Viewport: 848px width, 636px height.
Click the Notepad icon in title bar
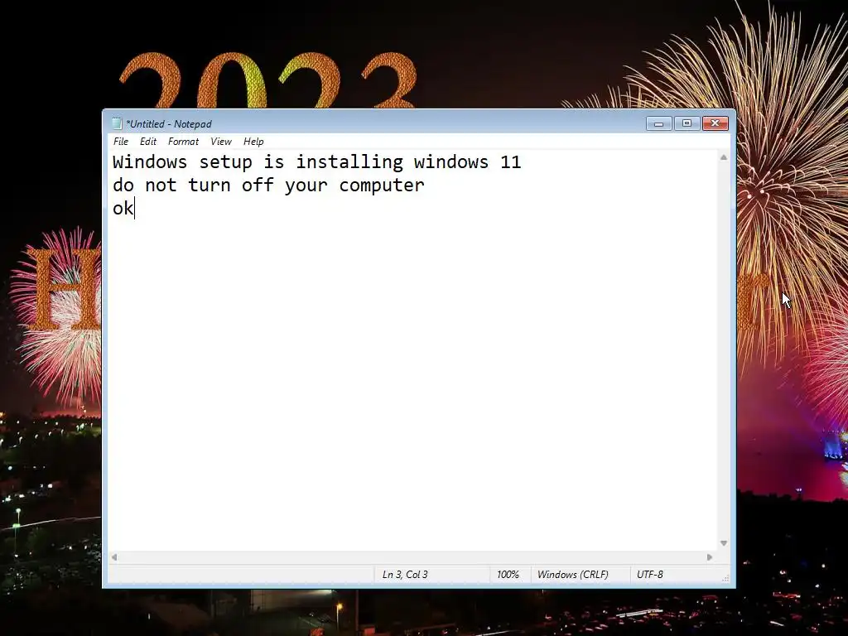[x=117, y=124]
